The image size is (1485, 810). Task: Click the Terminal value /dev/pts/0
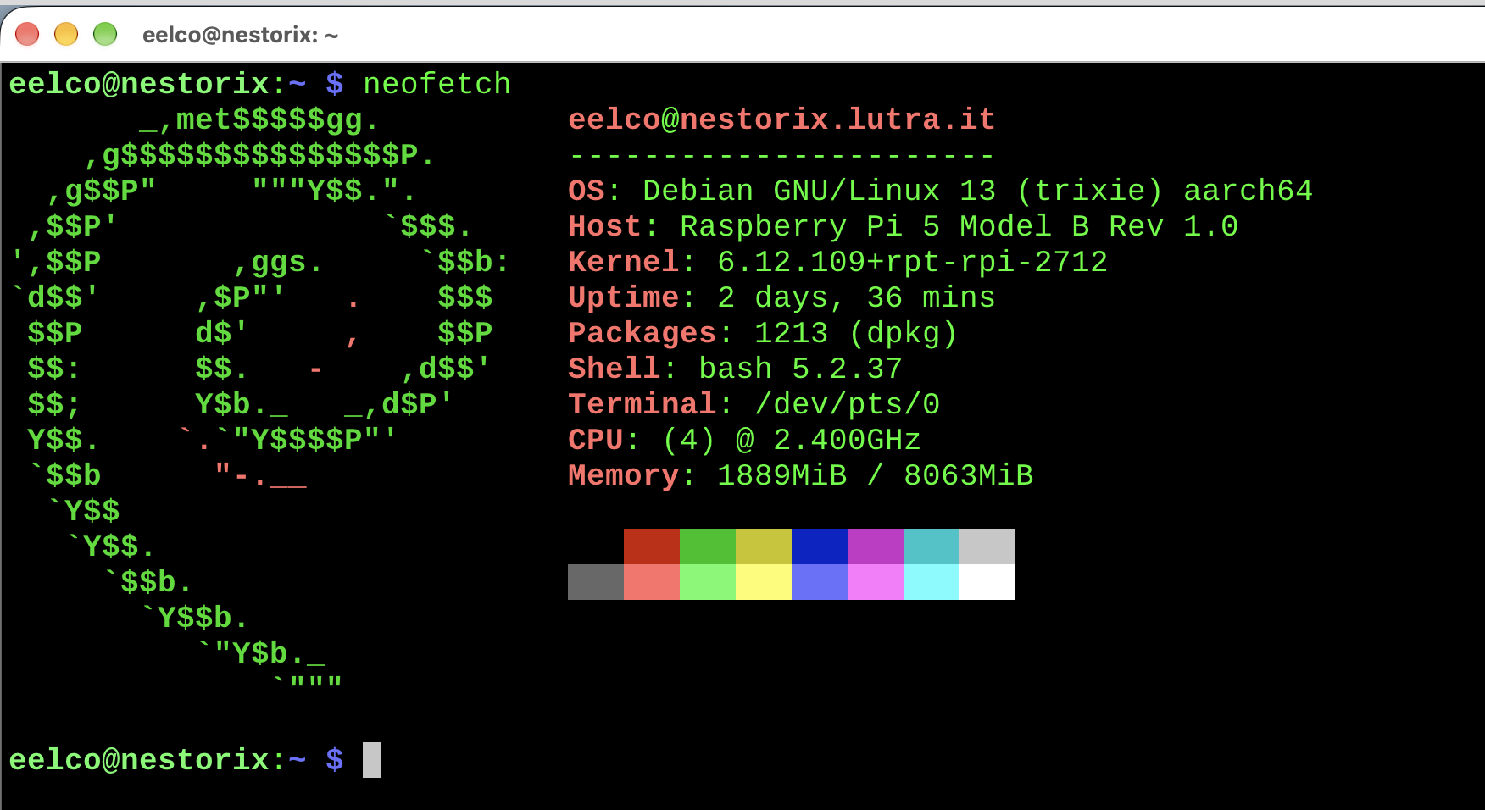pos(847,404)
